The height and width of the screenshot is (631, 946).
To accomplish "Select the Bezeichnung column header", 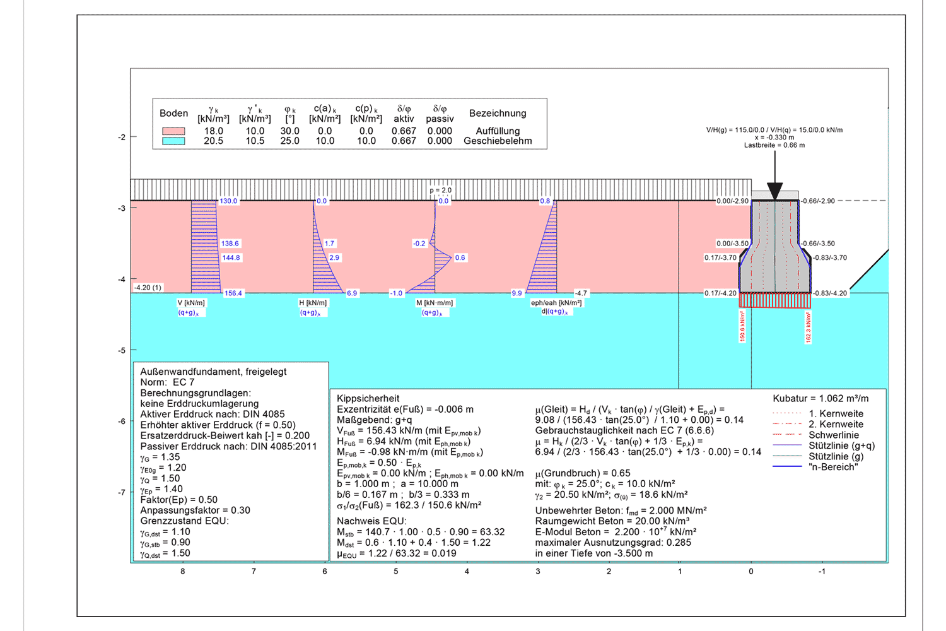I will pos(498,114).
